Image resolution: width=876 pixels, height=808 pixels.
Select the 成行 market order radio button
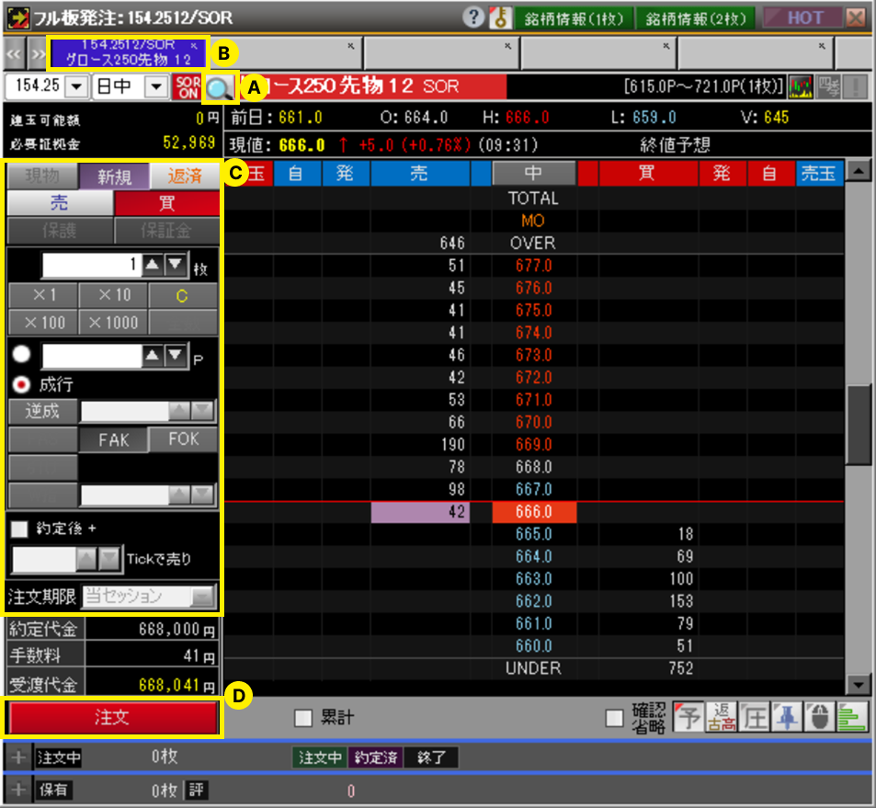(22, 383)
